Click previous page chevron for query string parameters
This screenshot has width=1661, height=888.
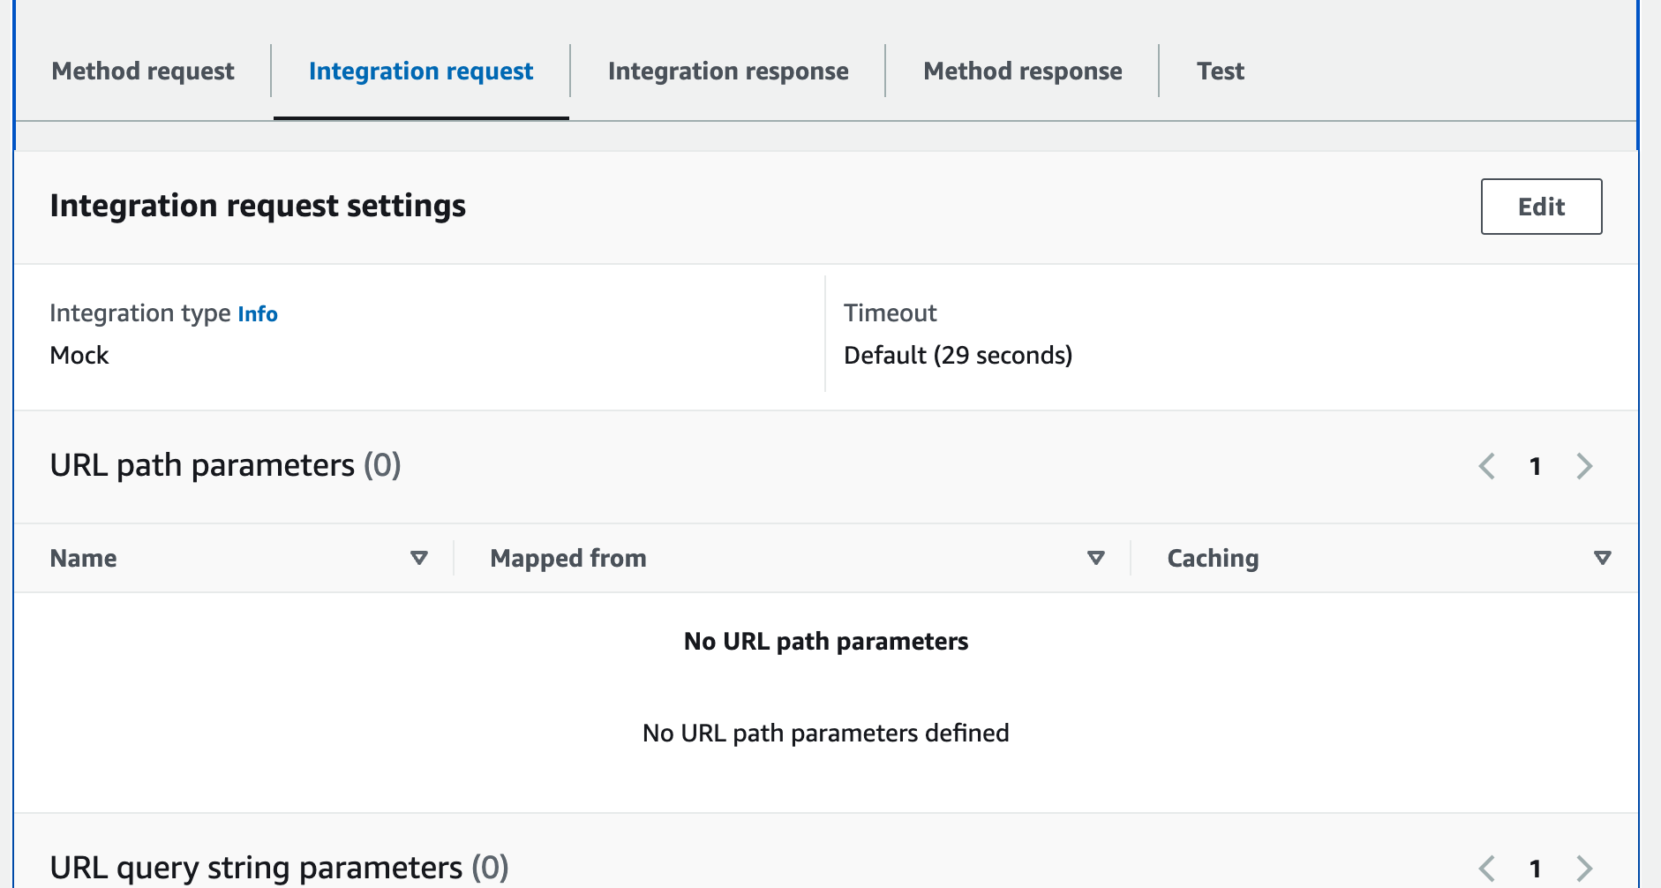point(1488,868)
